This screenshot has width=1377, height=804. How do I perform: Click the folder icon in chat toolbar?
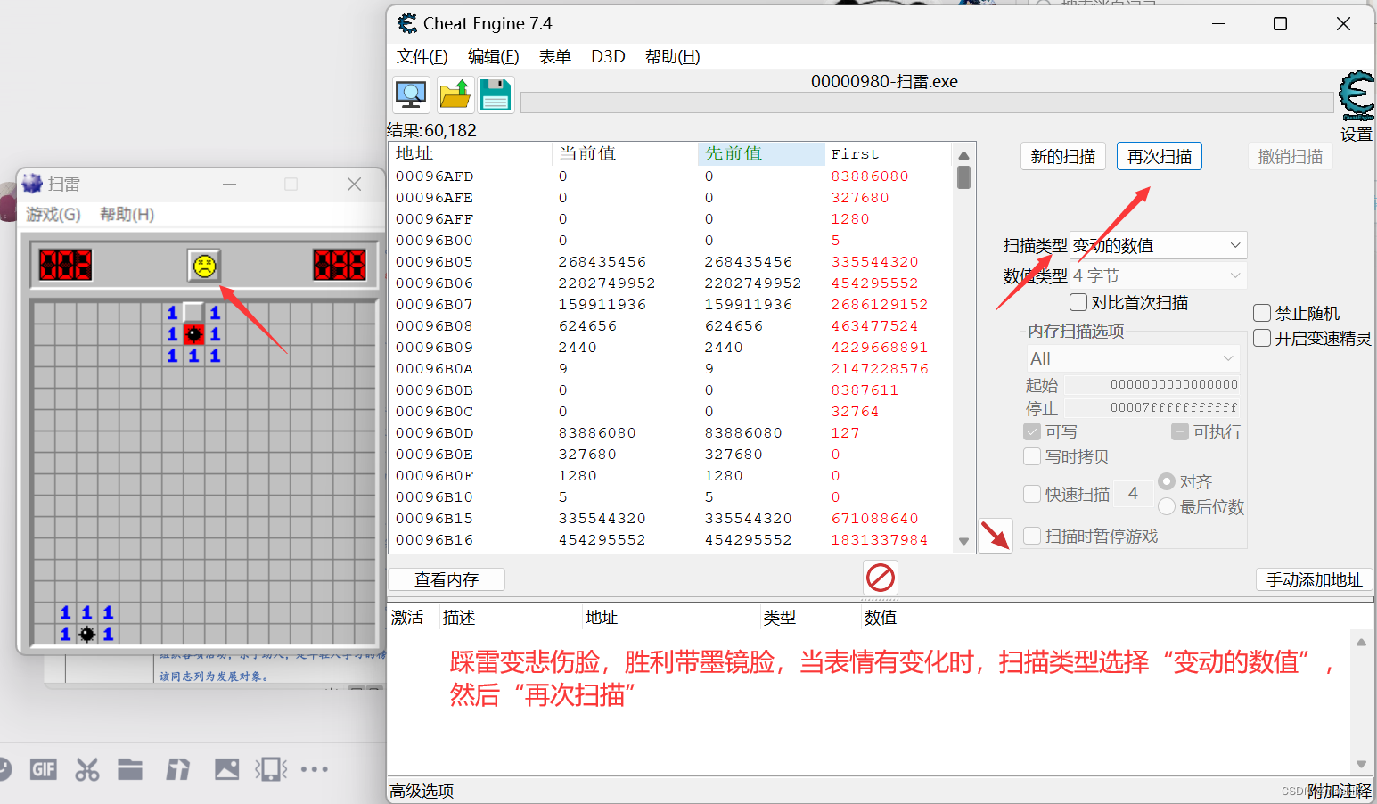click(130, 769)
